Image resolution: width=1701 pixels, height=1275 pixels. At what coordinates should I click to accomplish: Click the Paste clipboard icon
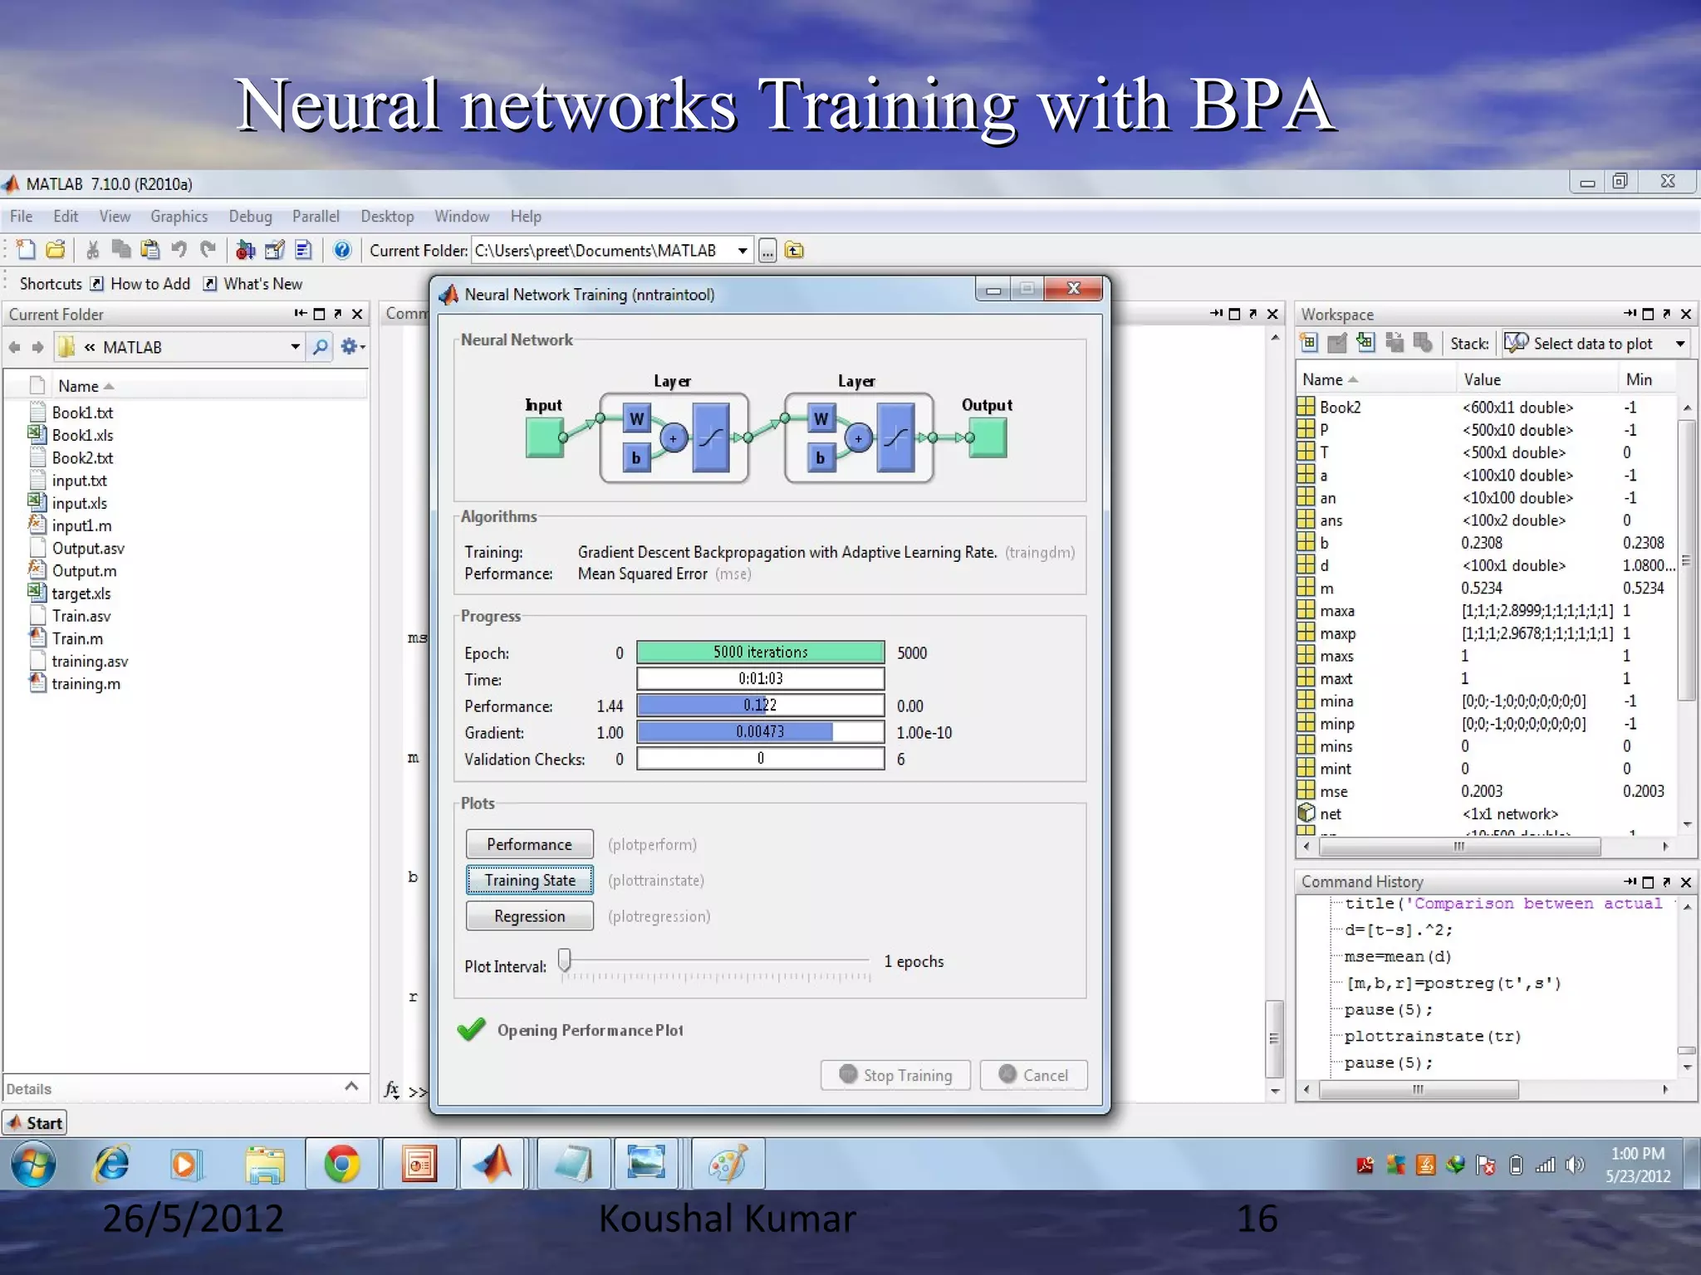[150, 249]
